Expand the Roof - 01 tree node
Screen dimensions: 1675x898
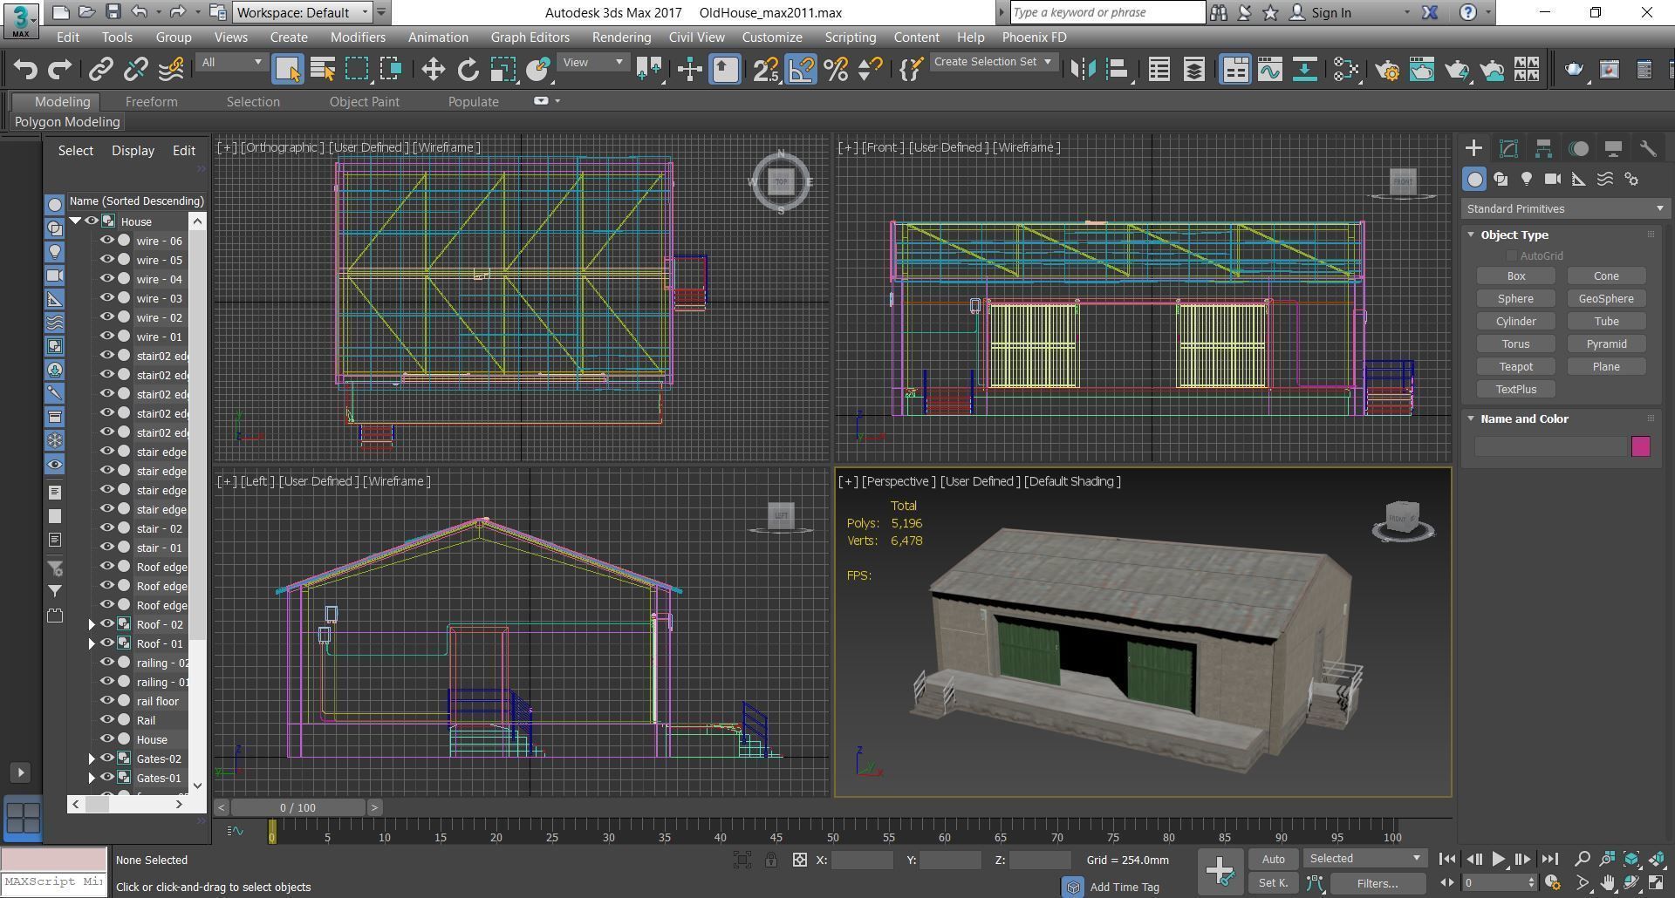click(92, 643)
